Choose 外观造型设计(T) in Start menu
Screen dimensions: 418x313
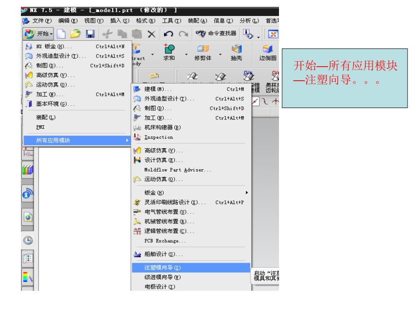(x=77, y=56)
